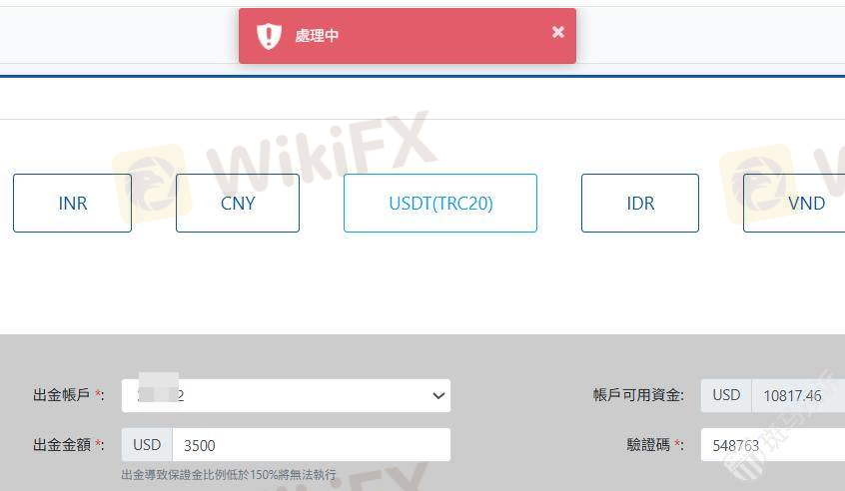This screenshot has height=491, width=845.
Task: Select the VND withdrawal method
Action: click(x=794, y=203)
